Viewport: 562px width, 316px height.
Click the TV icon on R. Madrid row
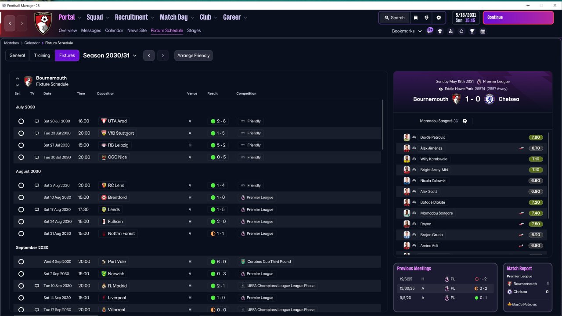(x=37, y=286)
